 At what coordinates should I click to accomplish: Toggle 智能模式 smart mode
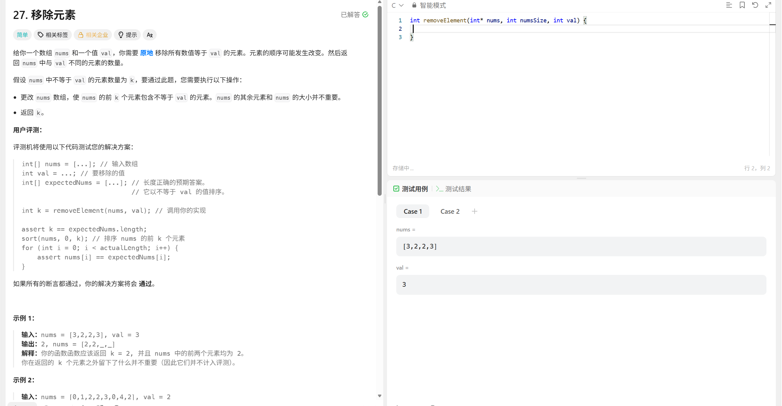432,5
